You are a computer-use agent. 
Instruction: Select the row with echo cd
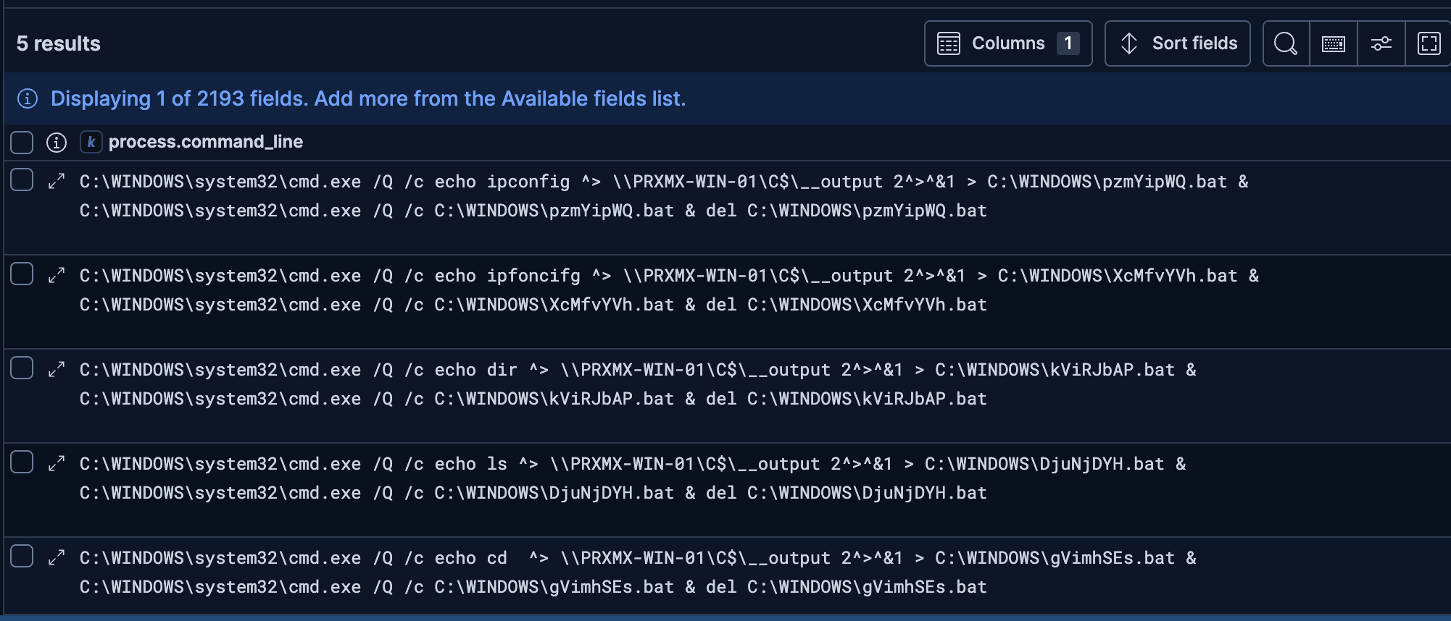pos(22,556)
